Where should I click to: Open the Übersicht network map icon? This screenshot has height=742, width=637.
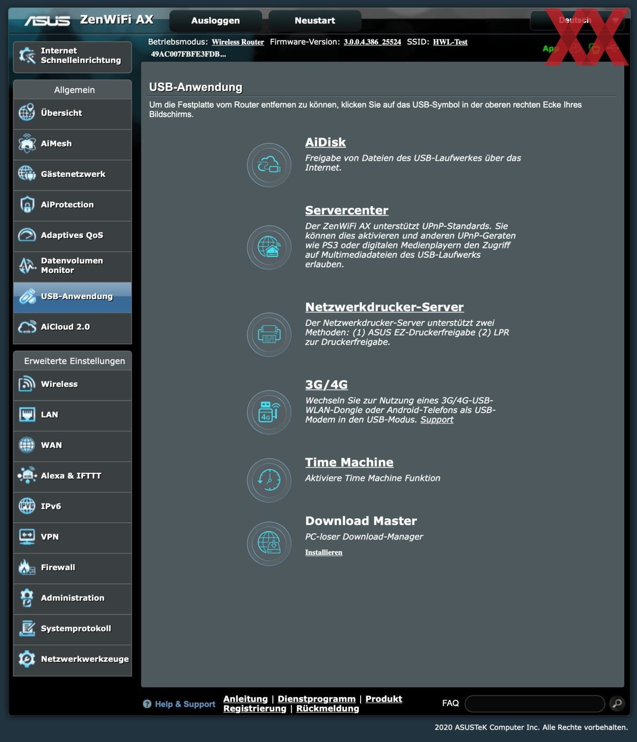point(27,112)
